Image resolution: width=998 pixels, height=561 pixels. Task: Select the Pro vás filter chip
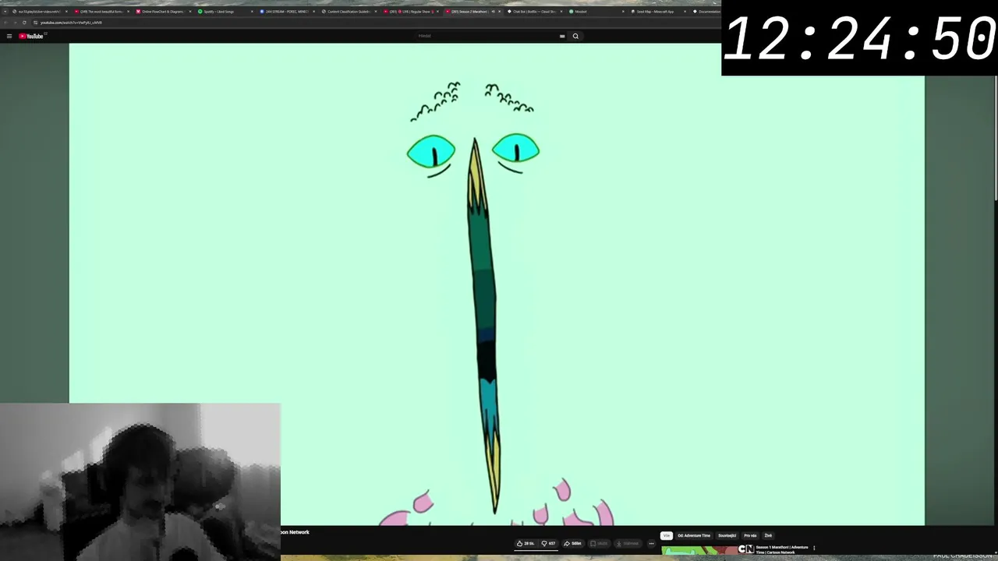[750, 535]
